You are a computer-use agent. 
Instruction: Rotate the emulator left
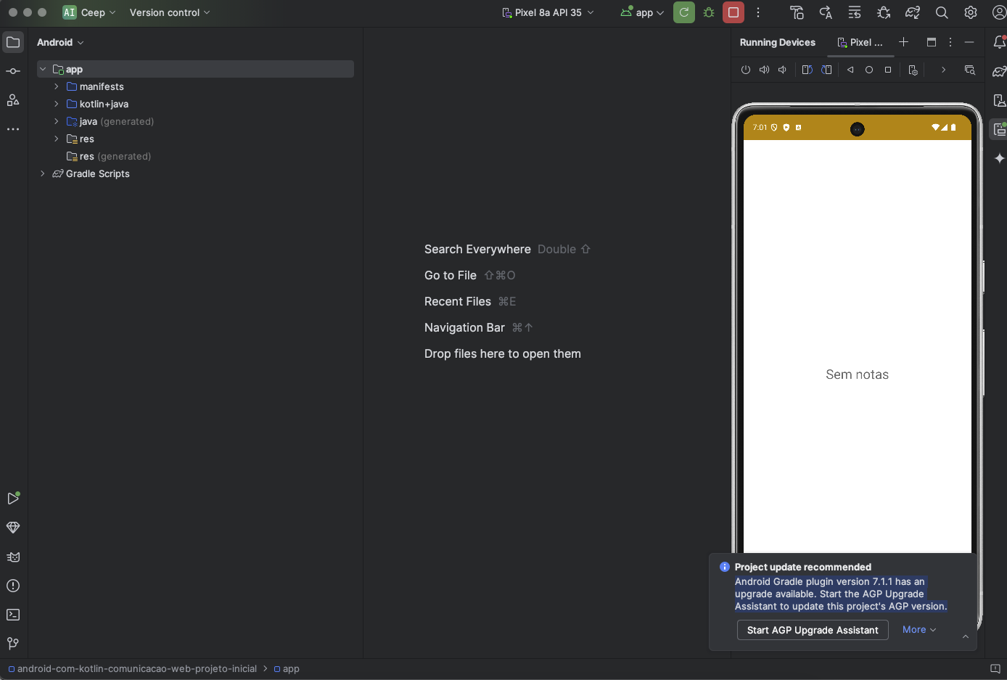tap(807, 70)
